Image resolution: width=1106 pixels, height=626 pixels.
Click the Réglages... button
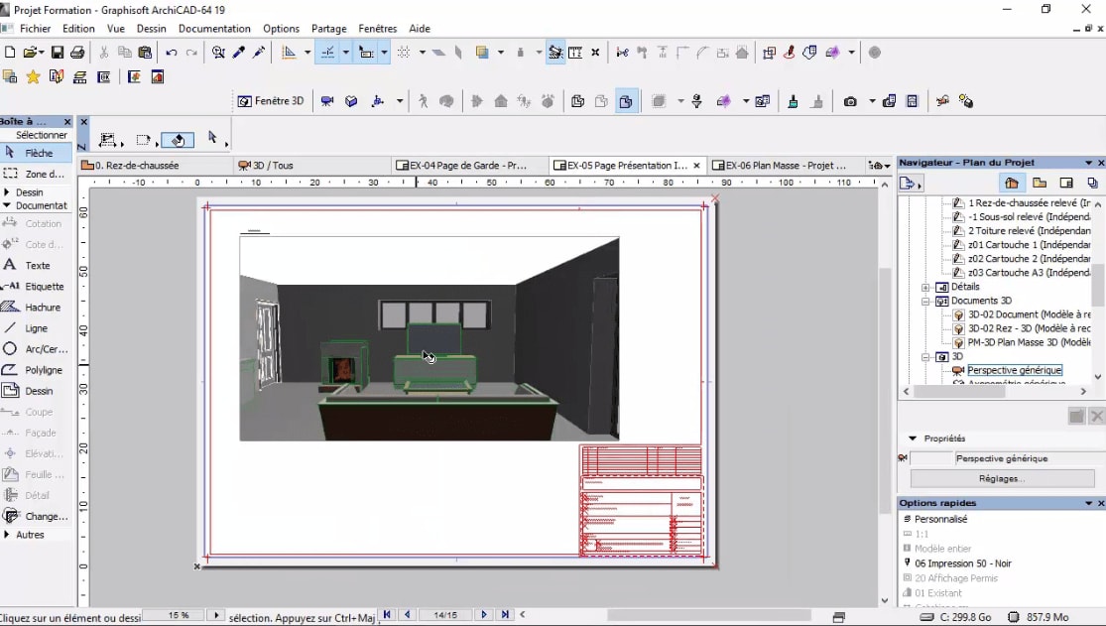[x=1002, y=478]
